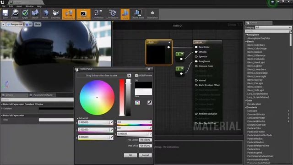Click the Specular input pin
Screen dimensions: 293x165
pos(196,56)
